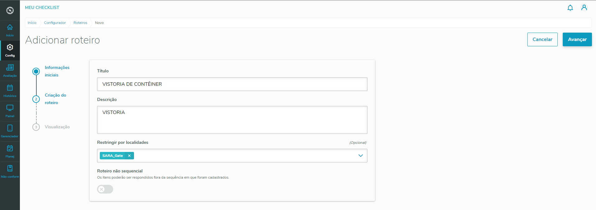Image resolution: width=596 pixels, height=210 pixels.
Task: Go to Início in the sidebar
Action: [10, 30]
